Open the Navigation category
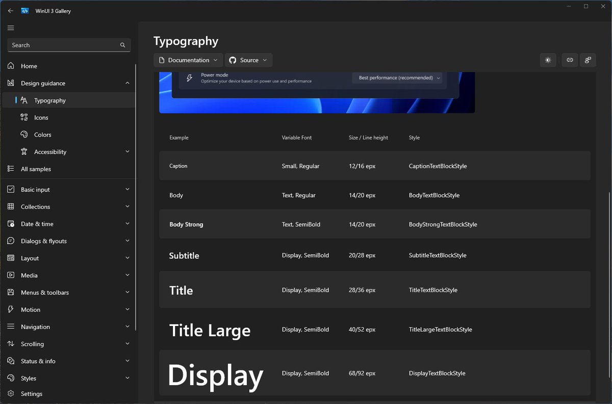The width and height of the screenshot is (612, 404). (69, 327)
